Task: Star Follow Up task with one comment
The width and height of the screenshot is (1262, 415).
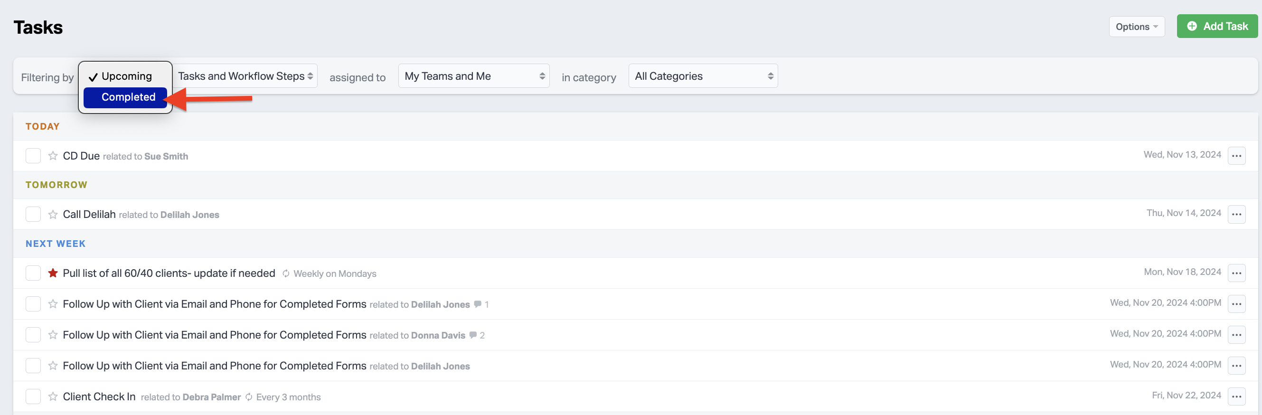Action: pyautogui.click(x=53, y=304)
